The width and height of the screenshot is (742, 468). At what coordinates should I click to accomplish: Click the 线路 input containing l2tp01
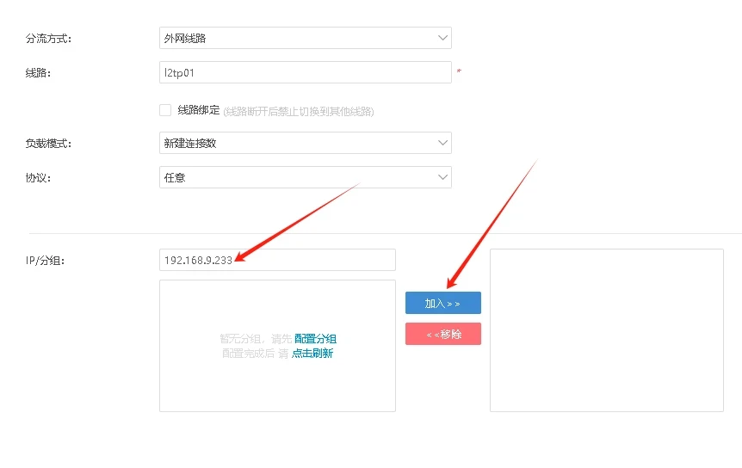point(305,73)
